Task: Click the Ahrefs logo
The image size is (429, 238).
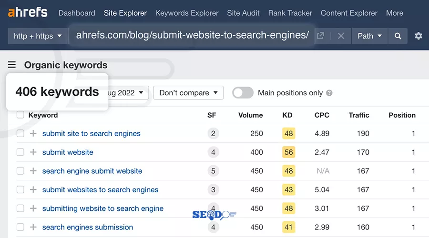Action: (28, 12)
